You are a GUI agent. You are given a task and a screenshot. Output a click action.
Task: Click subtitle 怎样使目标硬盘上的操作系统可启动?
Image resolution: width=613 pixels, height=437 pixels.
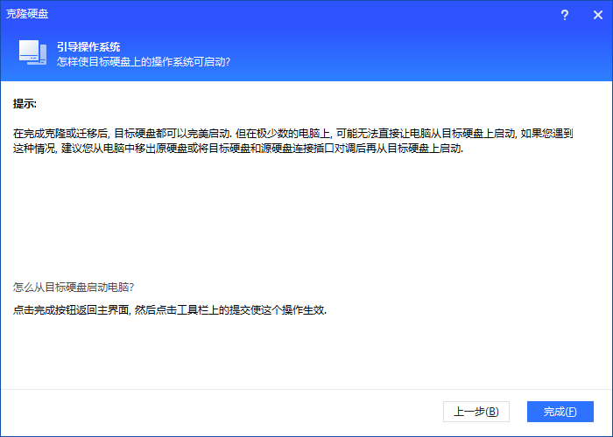tap(144, 62)
